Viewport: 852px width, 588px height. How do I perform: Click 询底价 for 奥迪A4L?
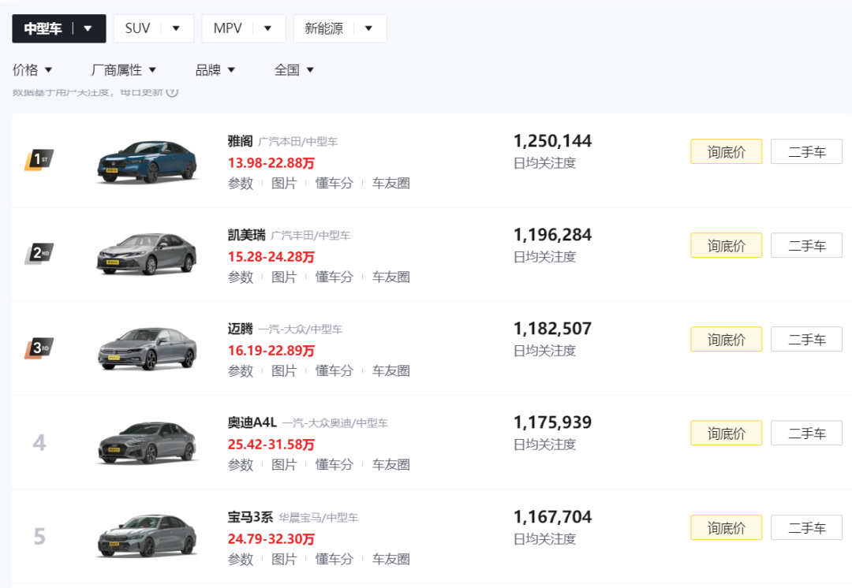(x=727, y=434)
